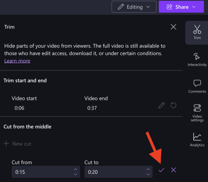Discard the cut with purple X
This screenshot has height=182, width=208.
click(173, 170)
